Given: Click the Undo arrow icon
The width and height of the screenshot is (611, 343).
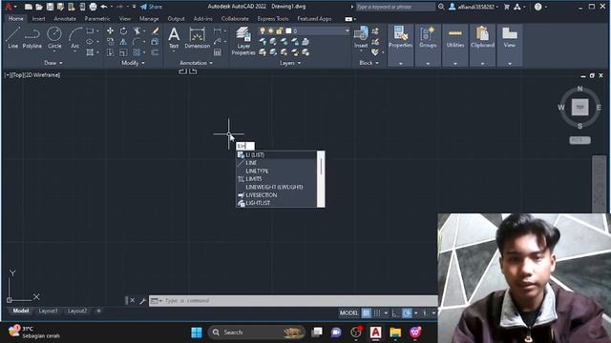Looking at the screenshot, I should [104, 7].
